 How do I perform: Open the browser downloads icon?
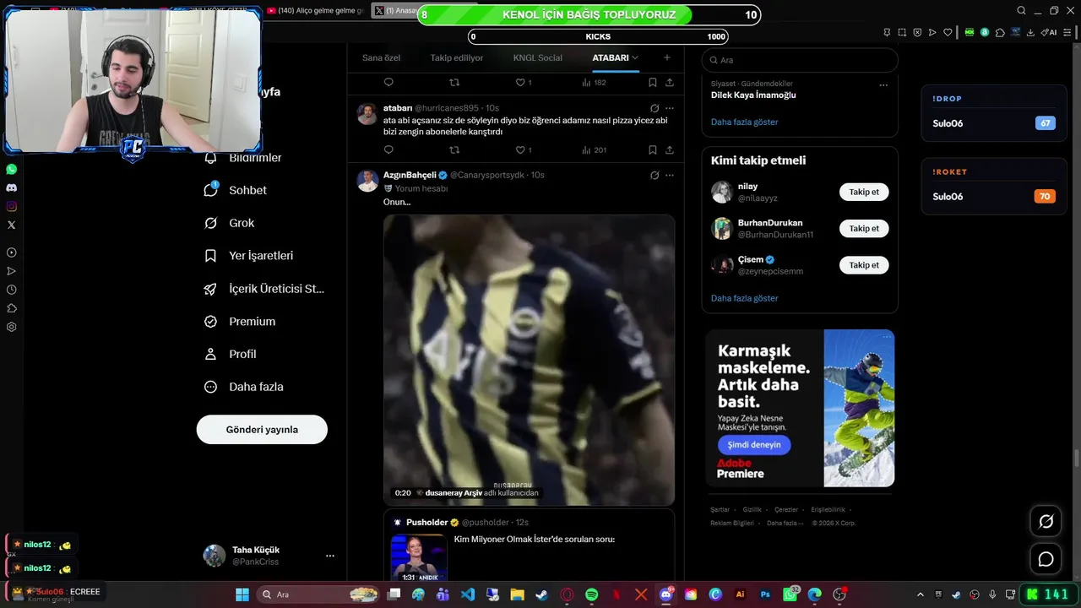pyautogui.click(x=1030, y=32)
